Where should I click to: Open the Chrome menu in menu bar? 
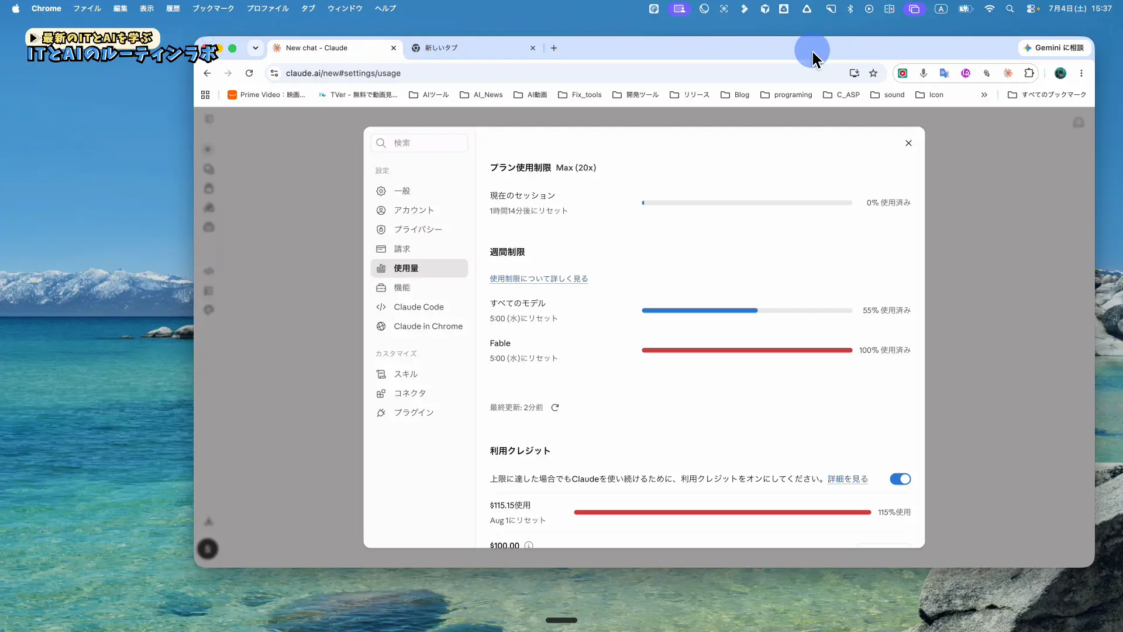coord(46,9)
